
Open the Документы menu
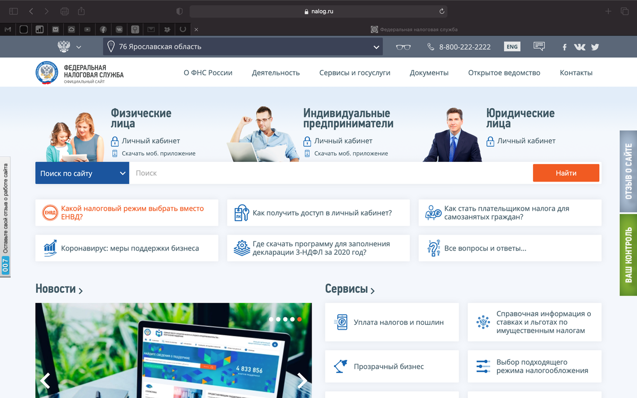click(429, 72)
